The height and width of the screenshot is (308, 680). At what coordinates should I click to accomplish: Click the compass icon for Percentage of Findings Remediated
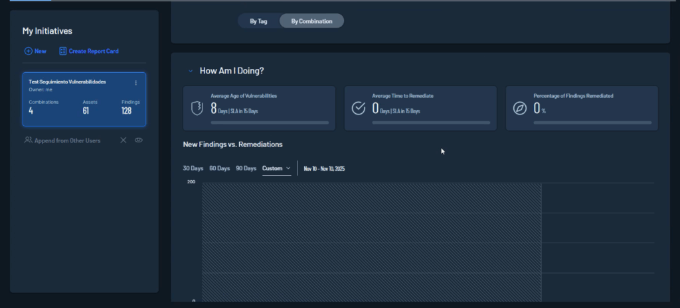[520, 108]
